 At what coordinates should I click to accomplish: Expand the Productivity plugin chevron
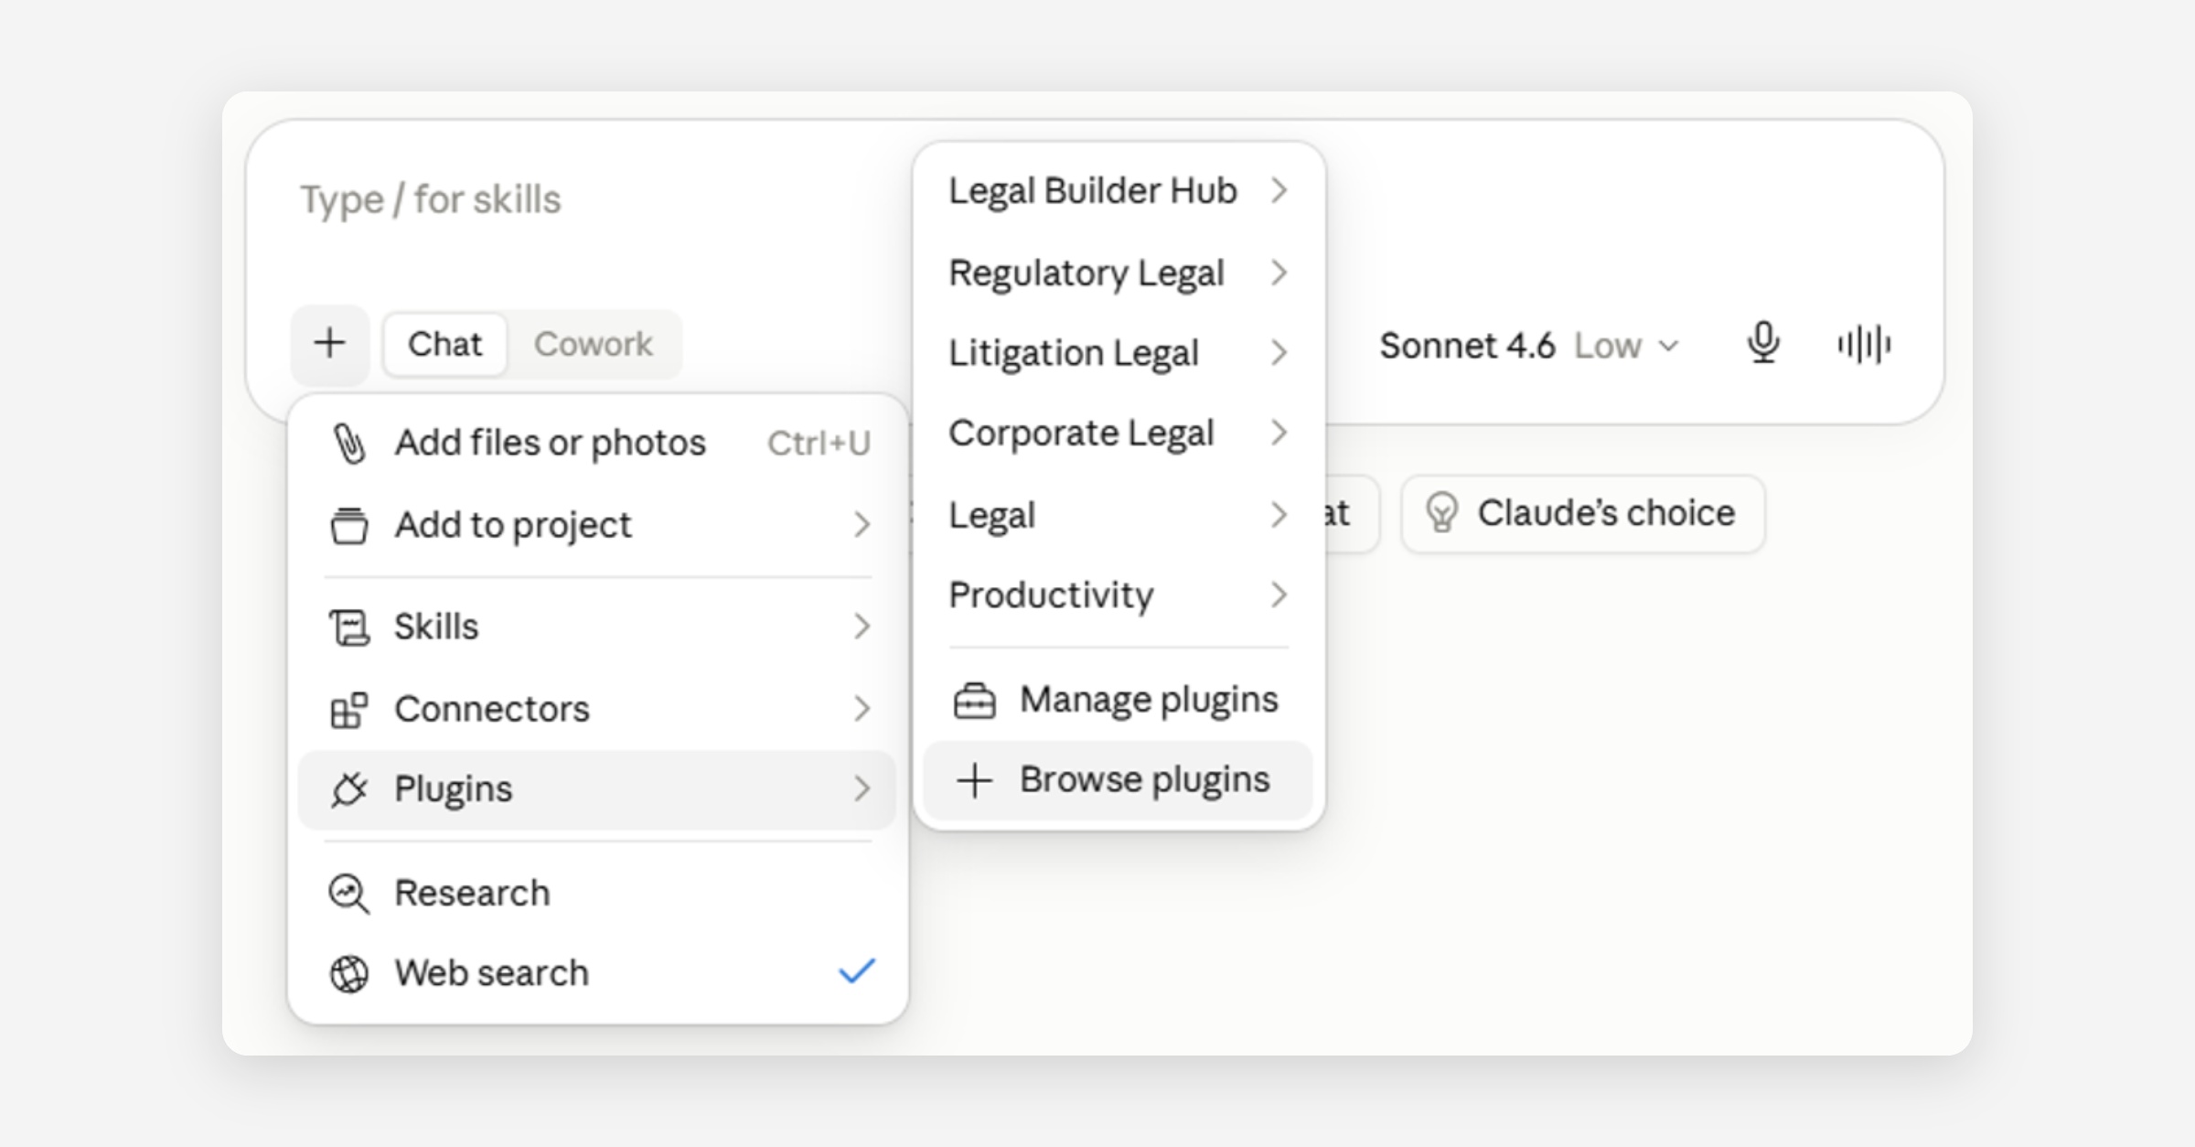tap(1279, 595)
